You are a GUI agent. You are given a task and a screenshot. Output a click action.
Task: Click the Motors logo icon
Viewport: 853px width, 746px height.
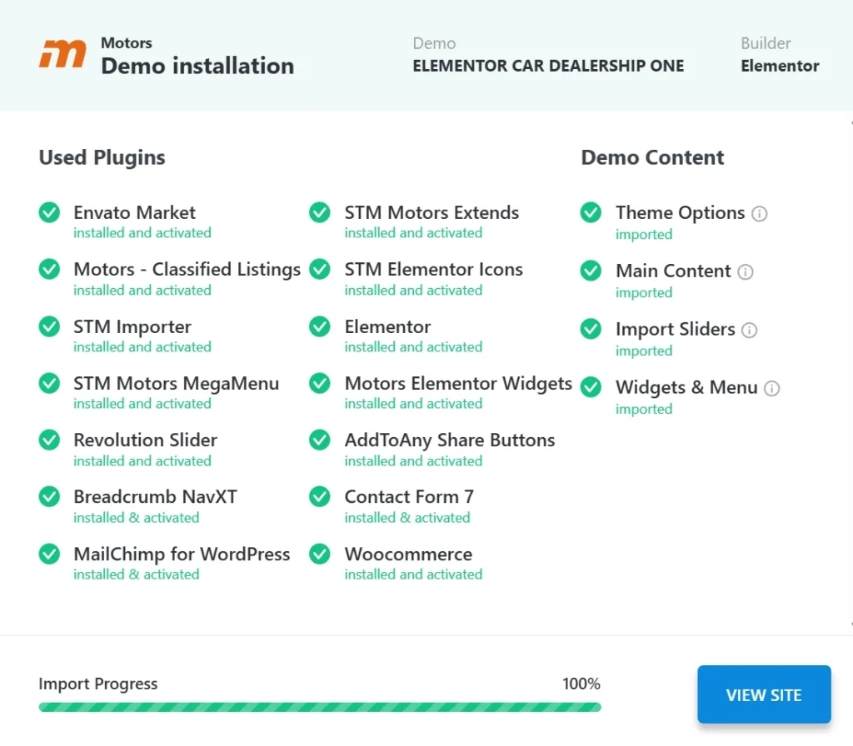(x=62, y=54)
